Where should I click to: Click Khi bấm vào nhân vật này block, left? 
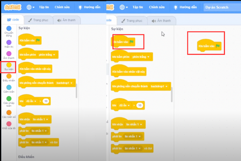pos(35,69)
